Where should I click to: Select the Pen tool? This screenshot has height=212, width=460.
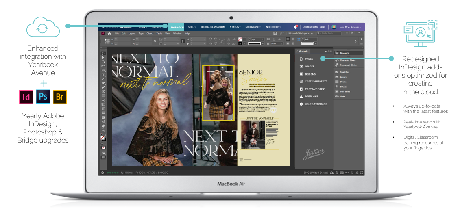coord(103,83)
